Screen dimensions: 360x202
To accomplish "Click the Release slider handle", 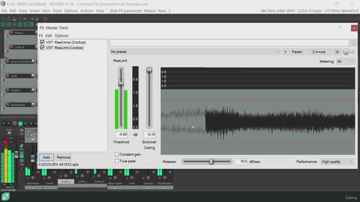I will click(211, 162).
